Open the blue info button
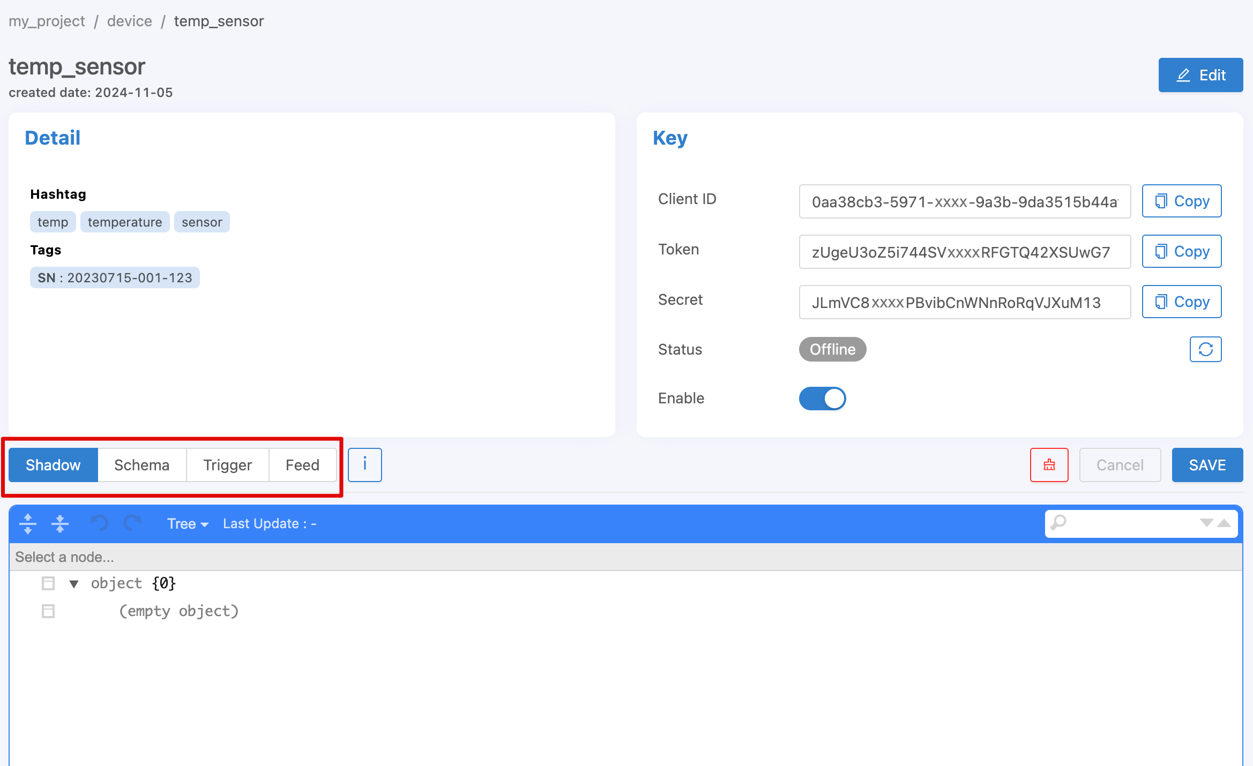The width and height of the screenshot is (1253, 766). pyautogui.click(x=364, y=465)
